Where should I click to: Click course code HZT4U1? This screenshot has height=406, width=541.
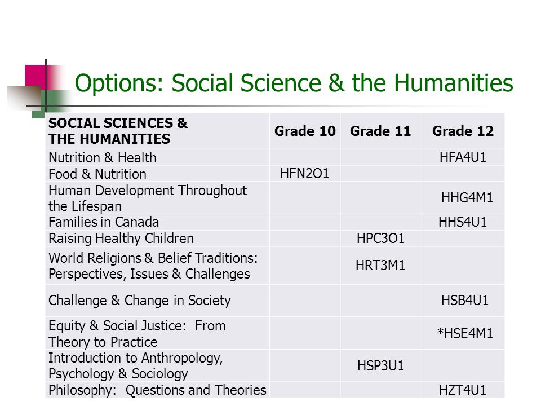462,390
